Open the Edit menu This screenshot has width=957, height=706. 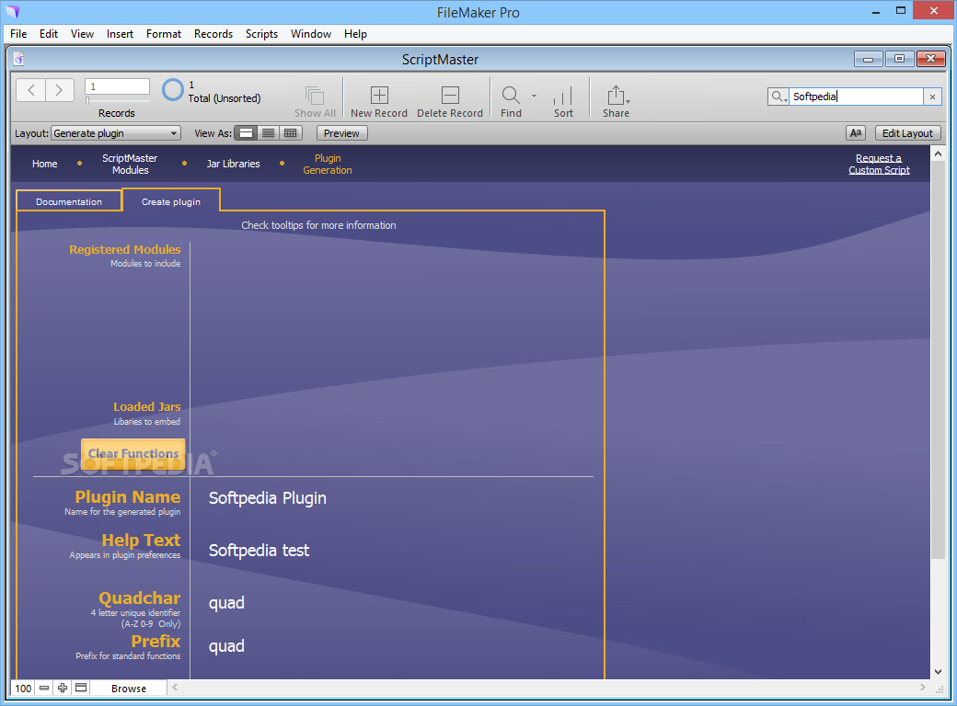click(48, 33)
